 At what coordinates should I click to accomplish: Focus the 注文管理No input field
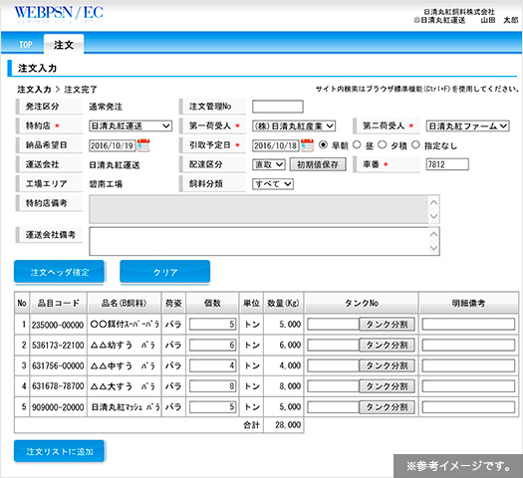278,107
